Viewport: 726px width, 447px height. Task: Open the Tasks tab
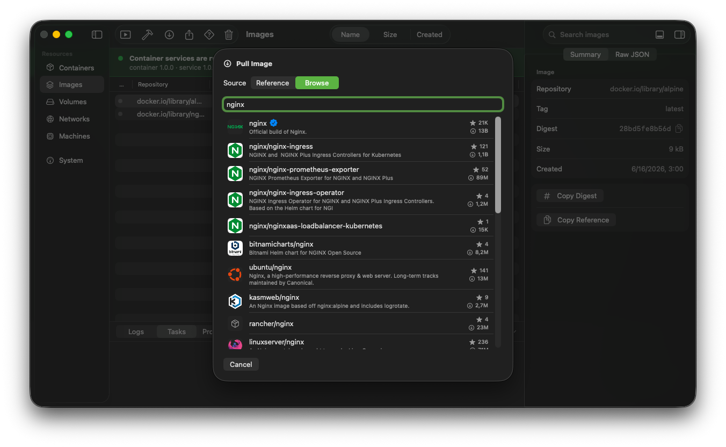176,331
